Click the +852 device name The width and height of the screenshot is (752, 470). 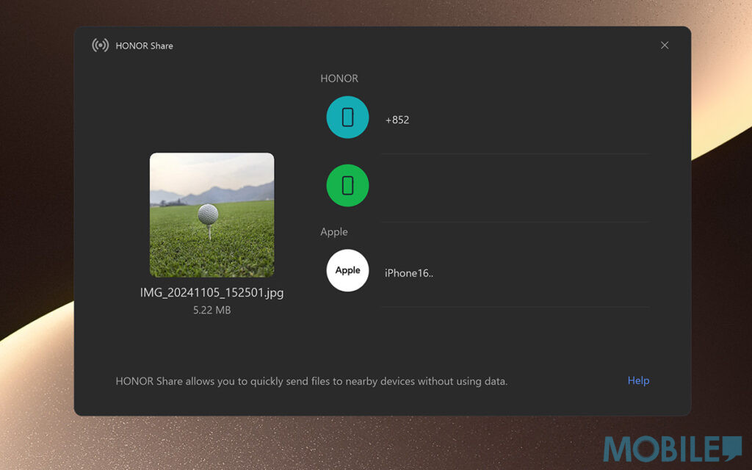tap(397, 120)
